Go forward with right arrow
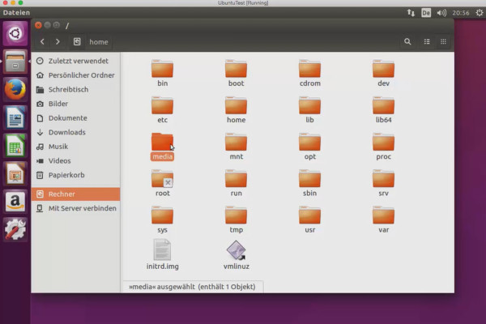This screenshot has height=324, width=486. click(x=58, y=41)
